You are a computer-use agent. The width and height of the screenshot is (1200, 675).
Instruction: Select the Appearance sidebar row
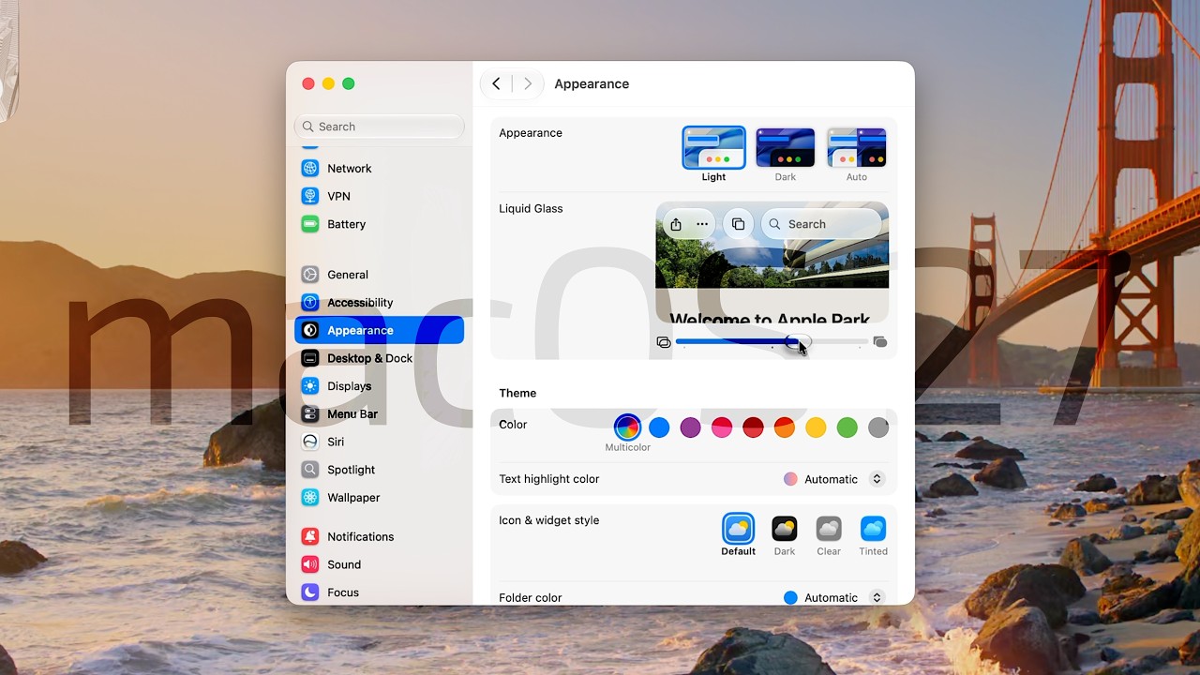pyautogui.click(x=379, y=330)
